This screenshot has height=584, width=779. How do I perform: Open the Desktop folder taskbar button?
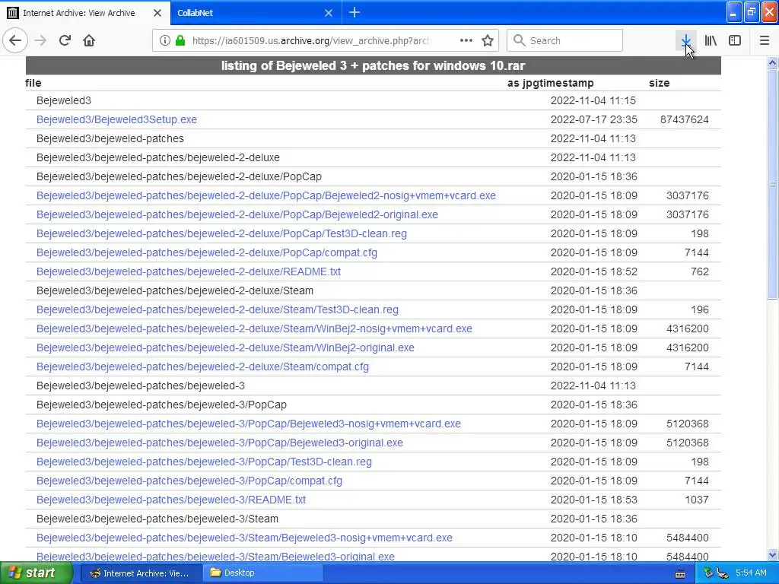tap(263, 573)
